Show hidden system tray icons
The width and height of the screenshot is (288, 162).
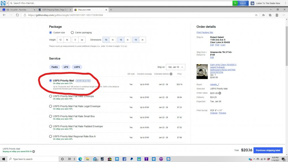click(254, 159)
